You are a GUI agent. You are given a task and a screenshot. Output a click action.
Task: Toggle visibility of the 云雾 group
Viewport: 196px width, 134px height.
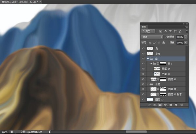coord(143,84)
